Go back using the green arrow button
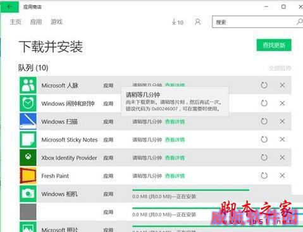This screenshot has height=232, width=303. pos(9,7)
